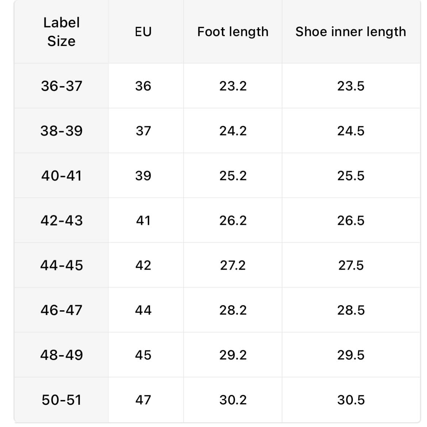Click EU size 41 cell
Screen dimensions: 427x427
(x=143, y=220)
